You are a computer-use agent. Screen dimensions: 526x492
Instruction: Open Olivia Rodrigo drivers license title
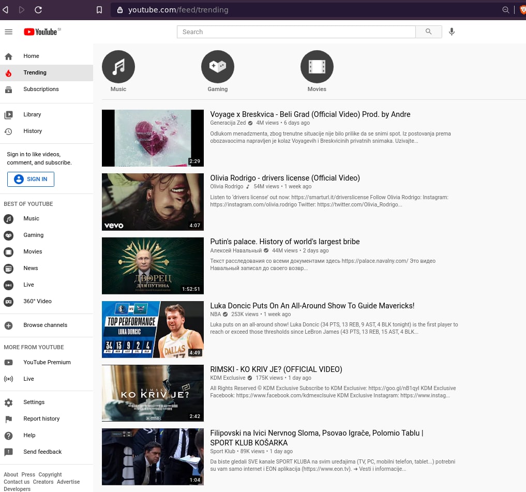coord(285,178)
